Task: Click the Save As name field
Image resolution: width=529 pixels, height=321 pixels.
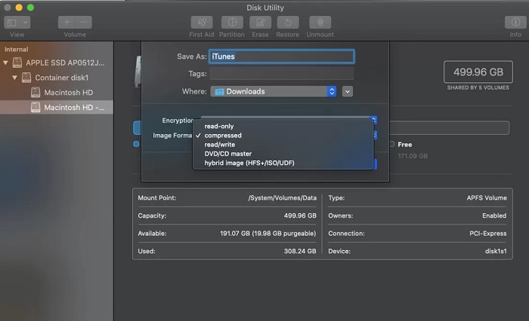Action: 281,56
